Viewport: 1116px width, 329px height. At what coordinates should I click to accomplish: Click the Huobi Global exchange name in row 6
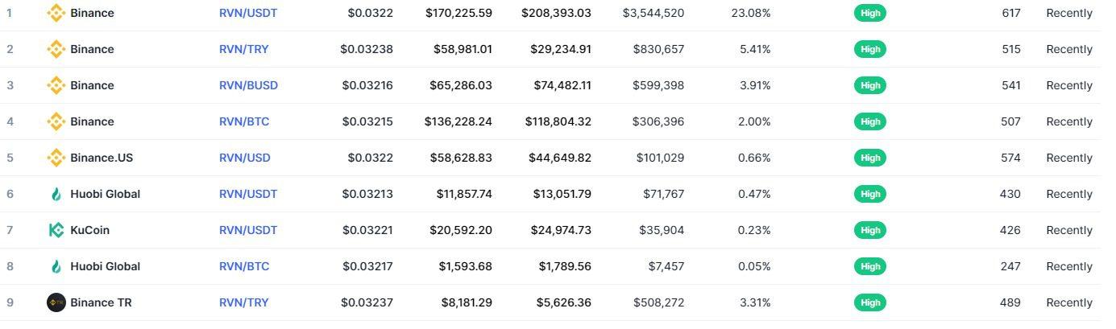pyautogui.click(x=106, y=194)
